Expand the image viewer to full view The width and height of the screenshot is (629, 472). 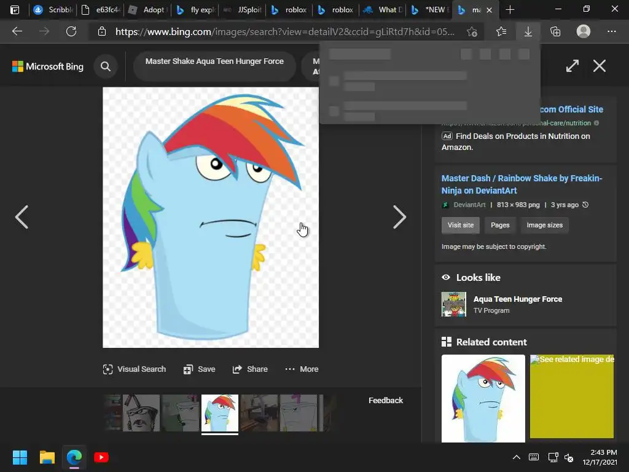572,66
